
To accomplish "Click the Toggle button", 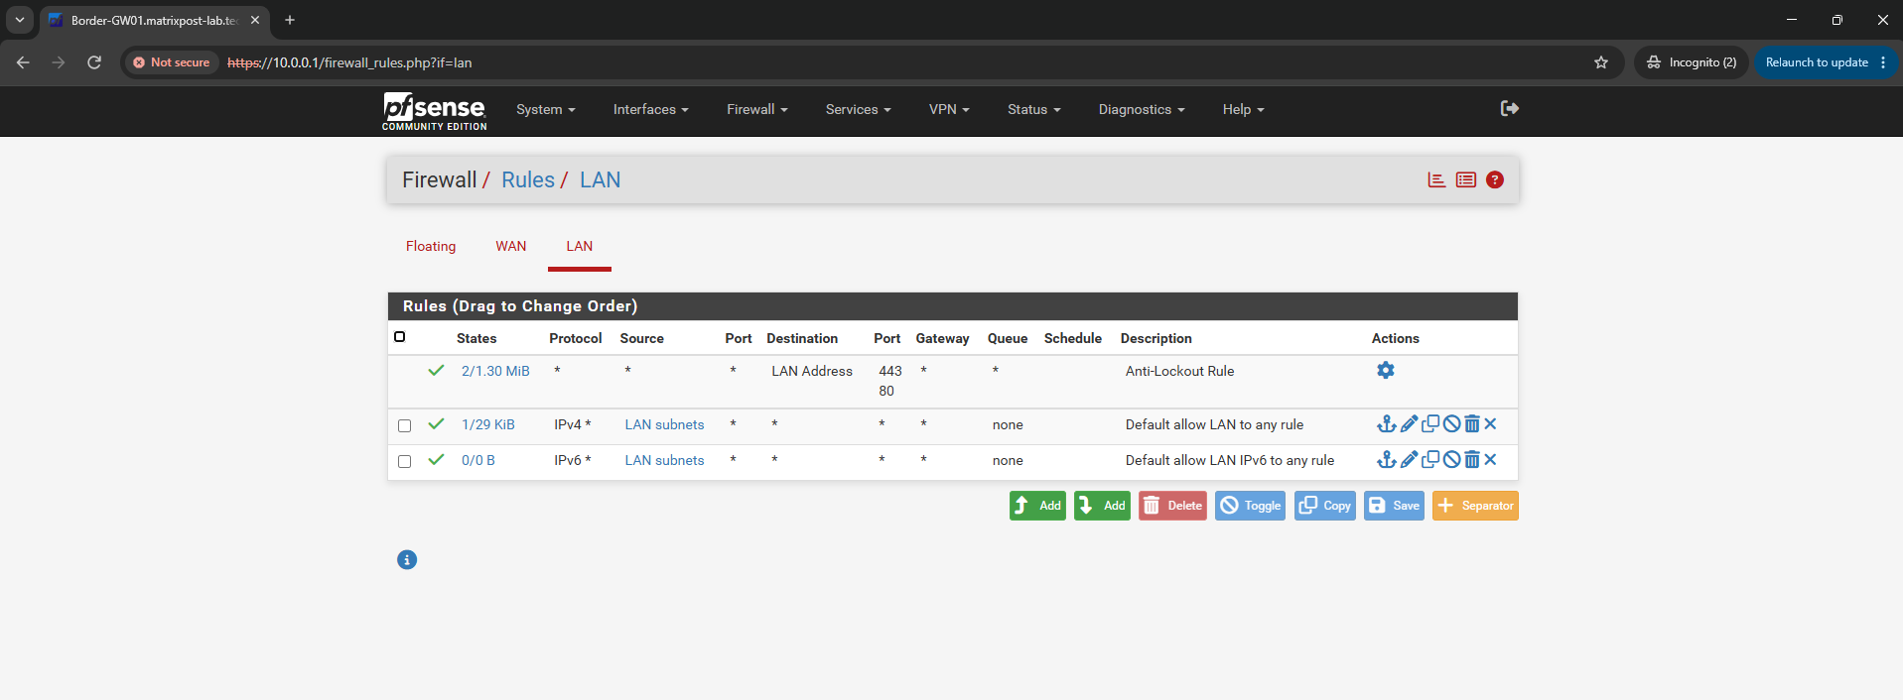I will [1251, 506].
